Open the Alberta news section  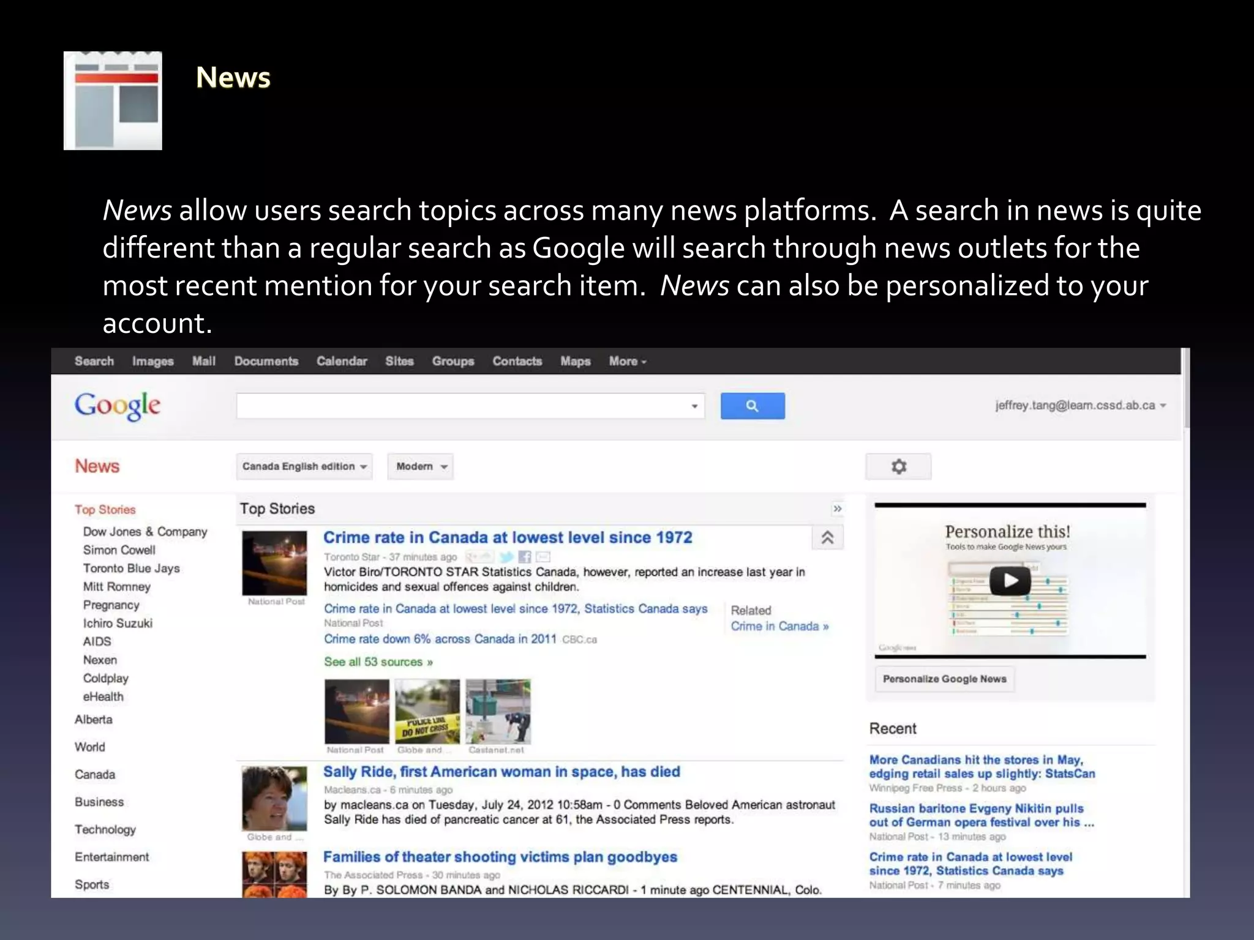click(94, 720)
